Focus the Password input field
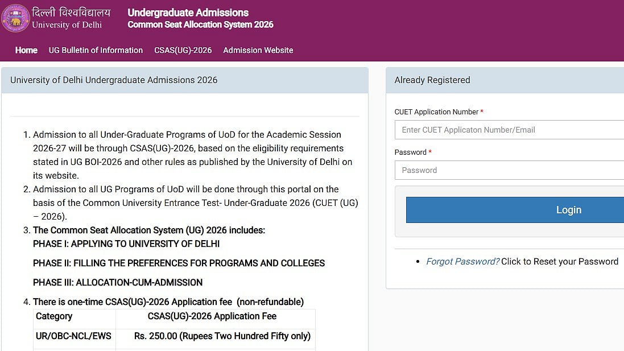The height and width of the screenshot is (351, 624). 510,170
